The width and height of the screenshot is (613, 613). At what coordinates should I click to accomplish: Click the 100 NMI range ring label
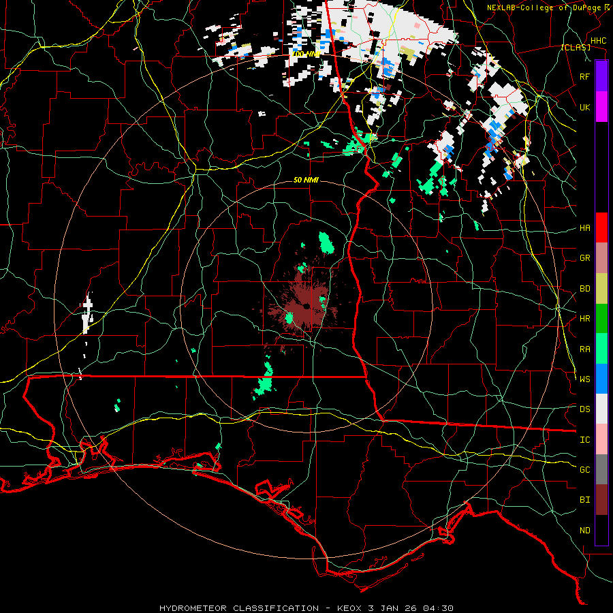point(306,54)
